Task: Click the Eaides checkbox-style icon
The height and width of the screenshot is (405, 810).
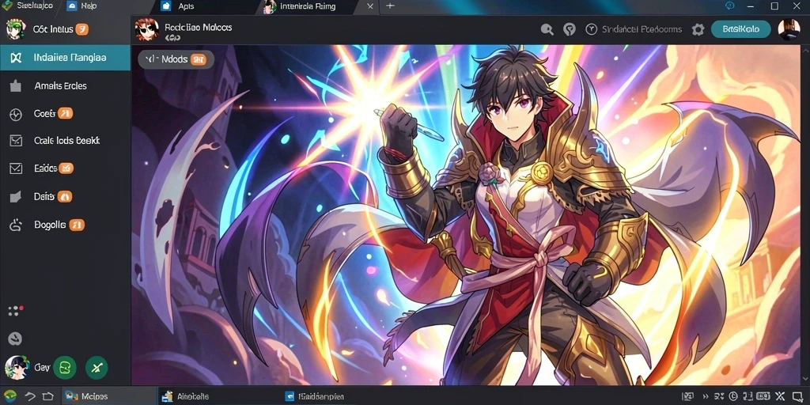Action: (16, 168)
